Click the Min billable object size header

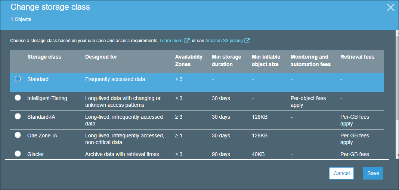pos(266,60)
